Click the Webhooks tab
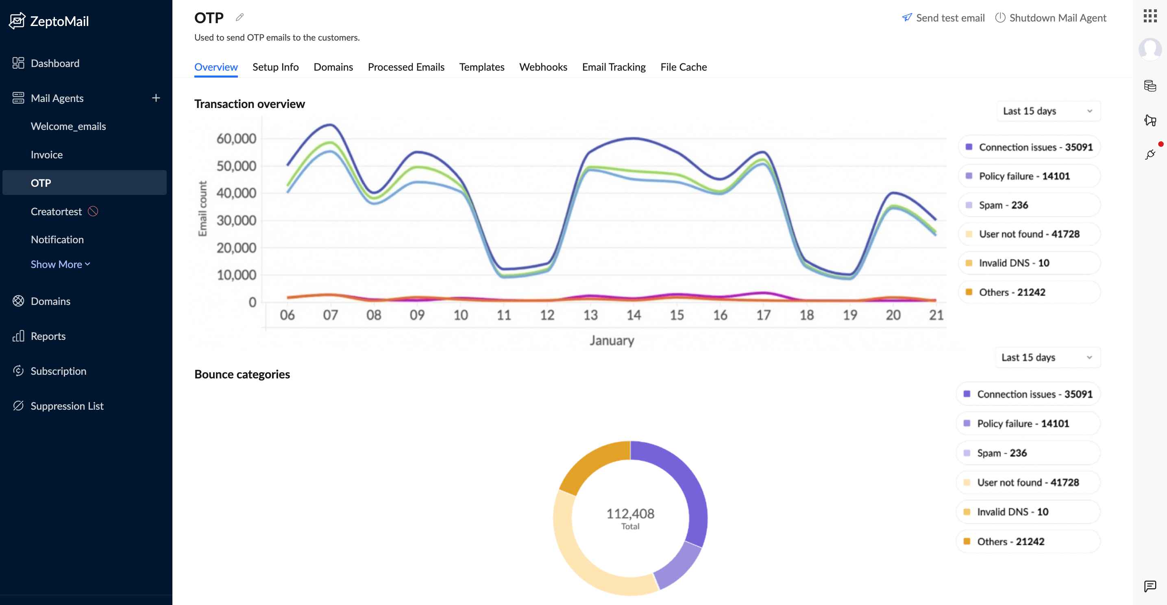Viewport: 1167px width, 605px height. [x=543, y=66]
